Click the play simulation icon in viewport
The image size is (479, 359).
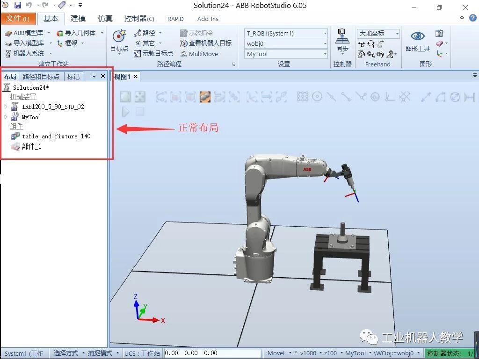tap(125, 112)
